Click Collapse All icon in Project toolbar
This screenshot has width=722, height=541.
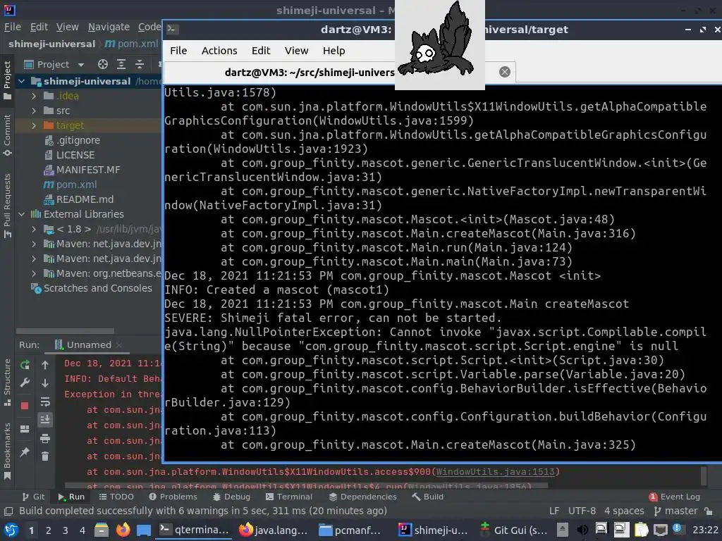point(140,64)
